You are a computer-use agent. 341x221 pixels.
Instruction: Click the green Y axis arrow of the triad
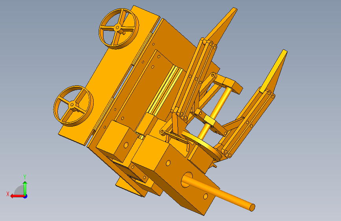[25, 189]
